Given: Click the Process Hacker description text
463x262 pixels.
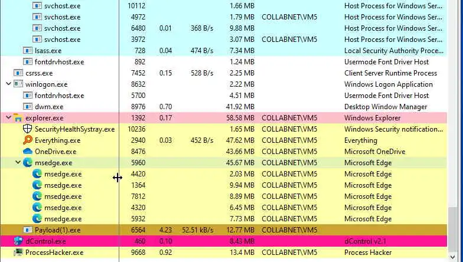Looking at the screenshot, I should tap(368, 253).
